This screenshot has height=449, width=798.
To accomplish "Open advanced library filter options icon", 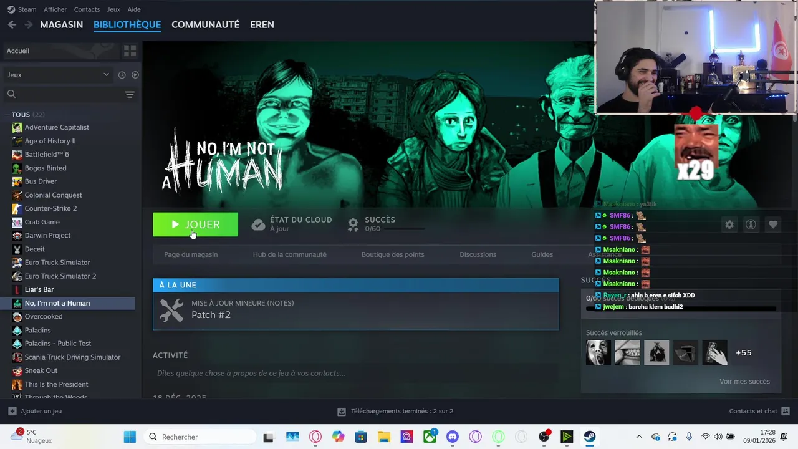I will pyautogui.click(x=130, y=94).
